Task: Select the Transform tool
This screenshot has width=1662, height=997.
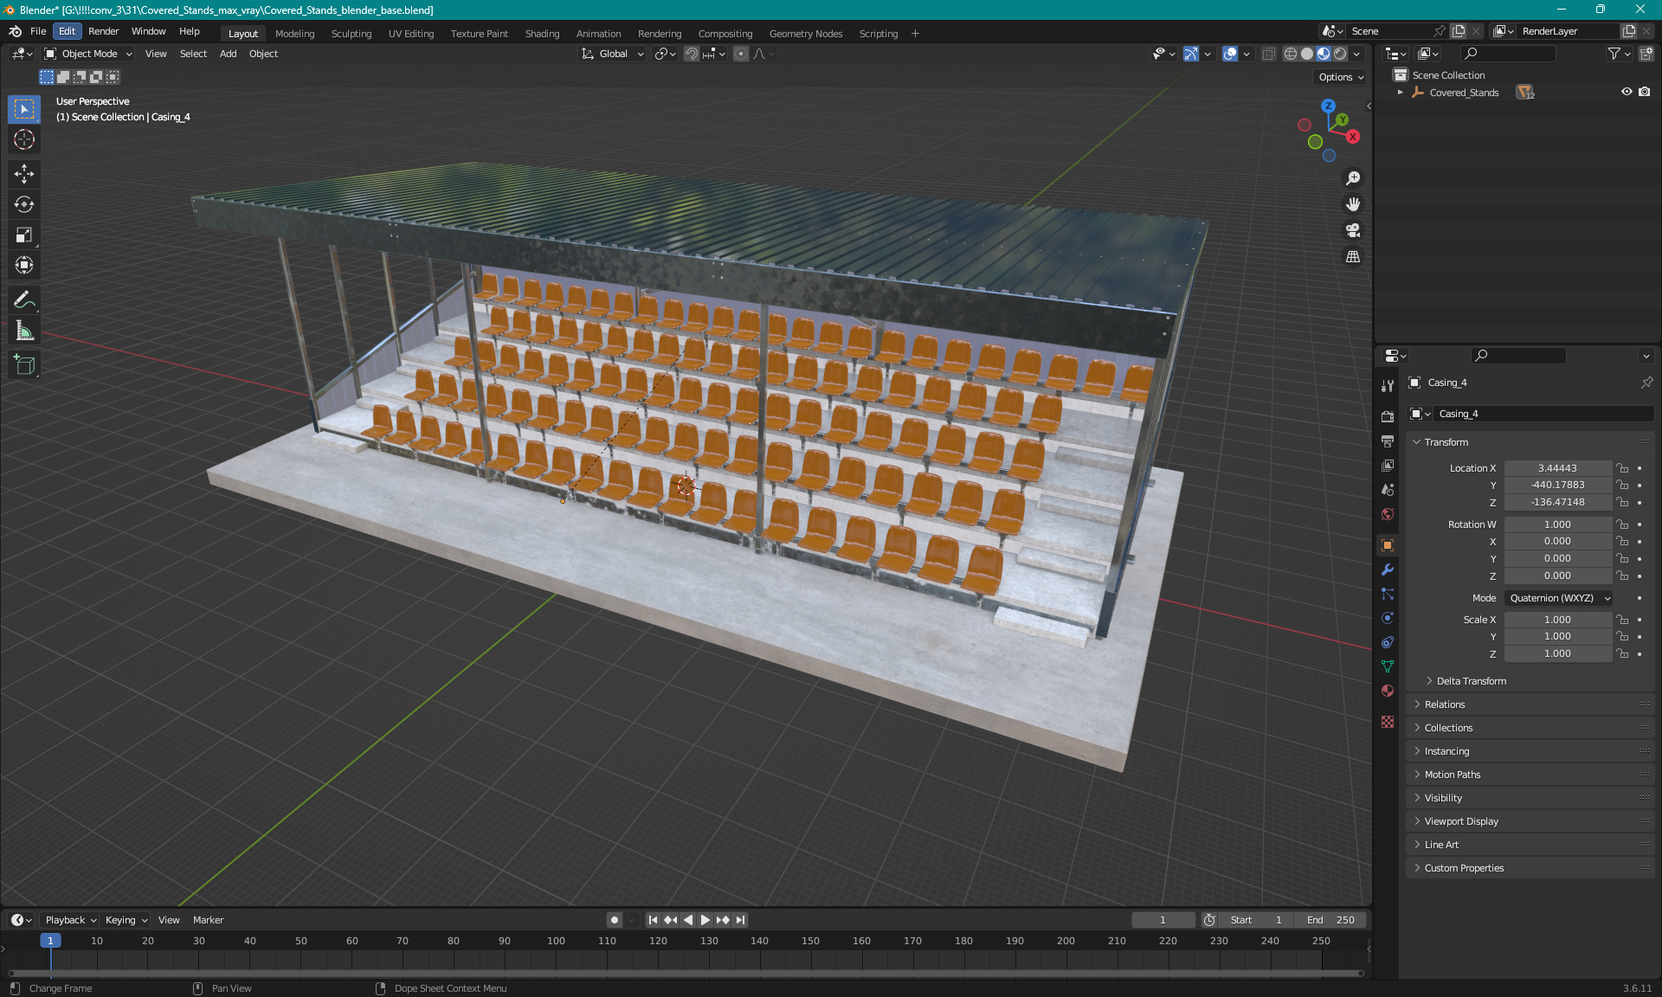Action: click(24, 265)
